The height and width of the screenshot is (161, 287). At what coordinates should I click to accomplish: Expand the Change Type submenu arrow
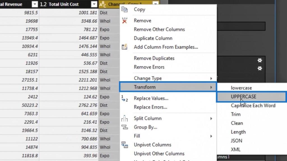[211, 78]
